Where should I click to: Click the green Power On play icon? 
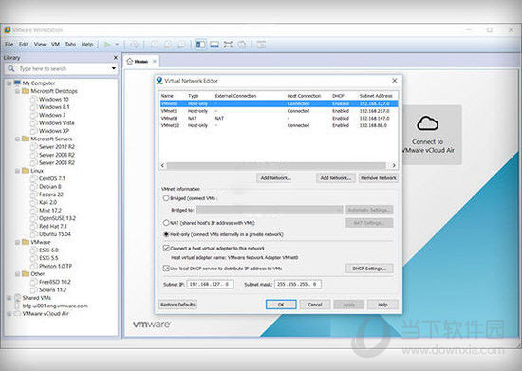tap(107, 45)
